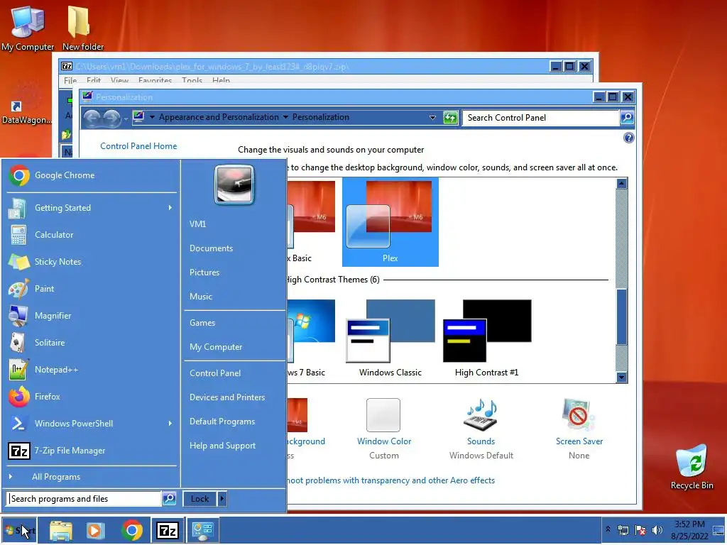Screen dimensions: 727x545
Task: Click refresh button beside the address bar
Action: click(450, 118)
